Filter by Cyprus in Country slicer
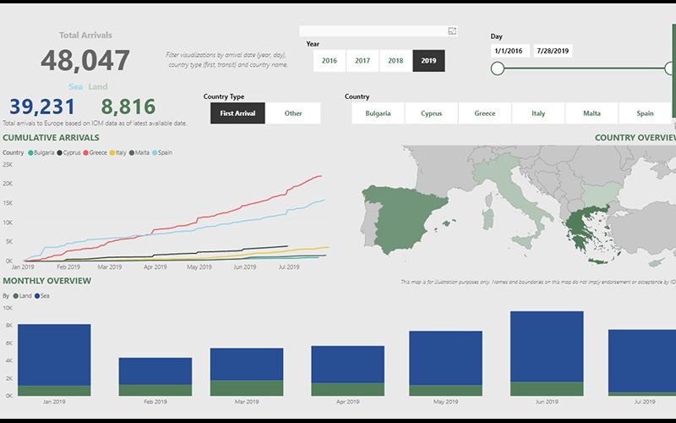This screenshot has width=676, height=423. click(x=431, y=113)
